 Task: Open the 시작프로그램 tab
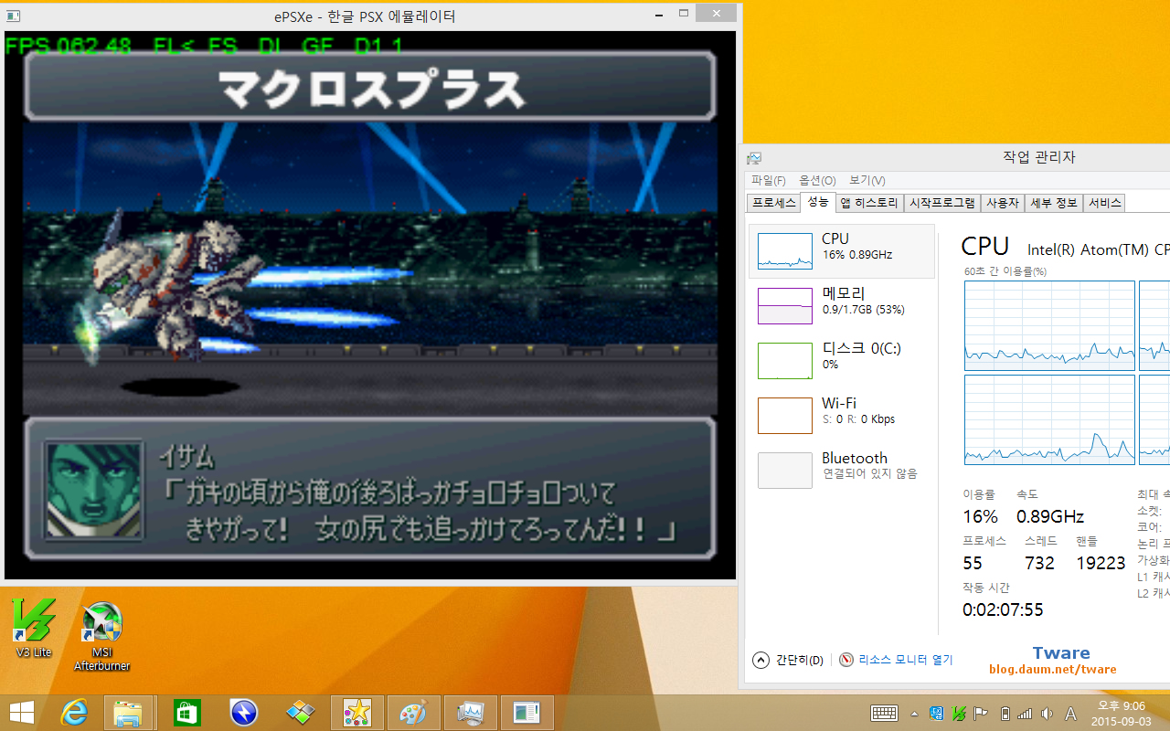pyautogui.click(x=941, y=203)
